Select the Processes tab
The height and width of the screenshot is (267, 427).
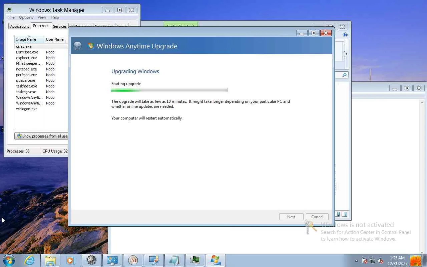pyautogui.click(x=41, y=26)
